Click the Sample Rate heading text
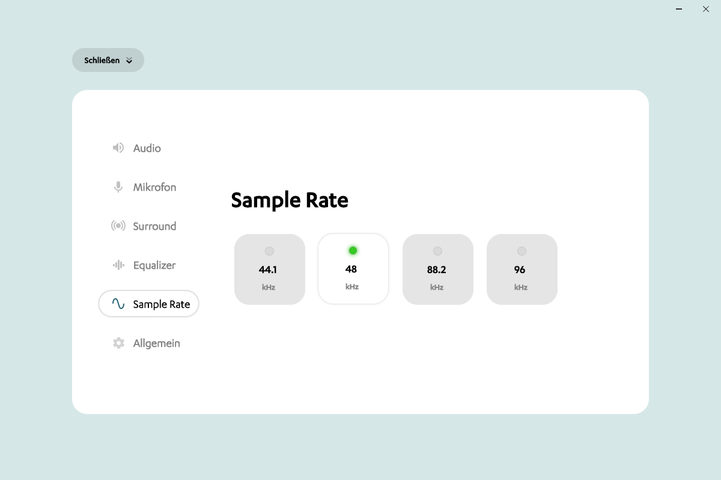This screenshot has width=721, height=480. (290, 200)
